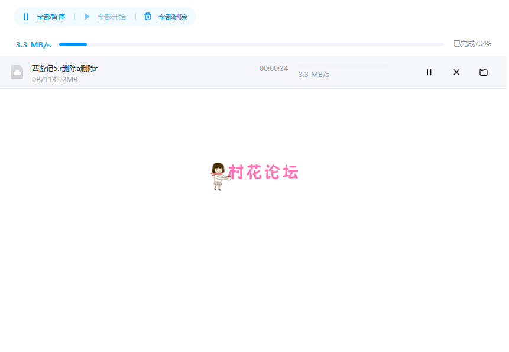Click the size text 0B/113.92MB
This screenshot has width=509, height=352.
pyautogui.click(x=55, y=79)
